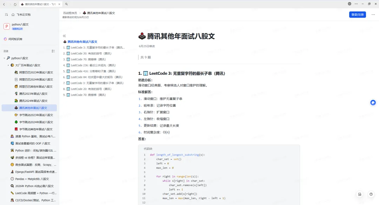
Task: Click the 时间复杂度: O(n) list line
Action: [157, 132]
